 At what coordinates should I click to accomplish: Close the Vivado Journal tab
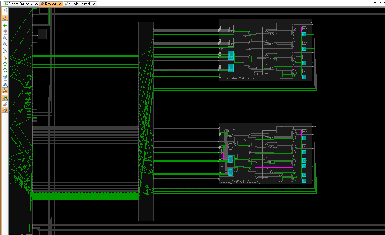click(94, 4)
